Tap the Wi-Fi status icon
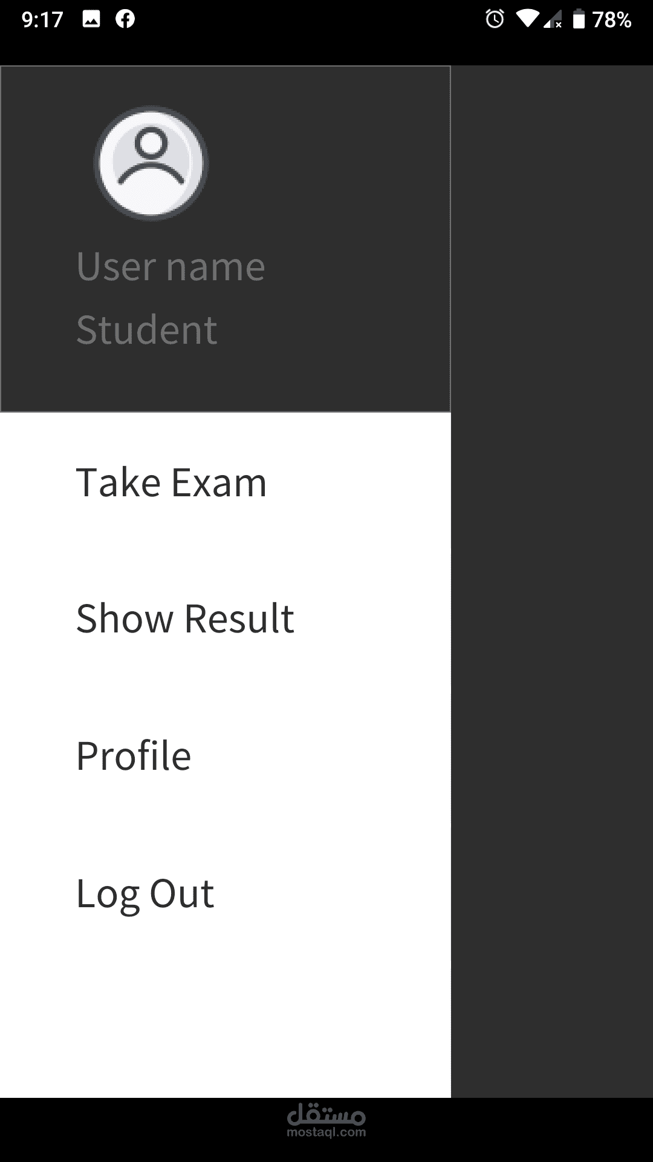 pyautogui.click(x=527, y=19)
